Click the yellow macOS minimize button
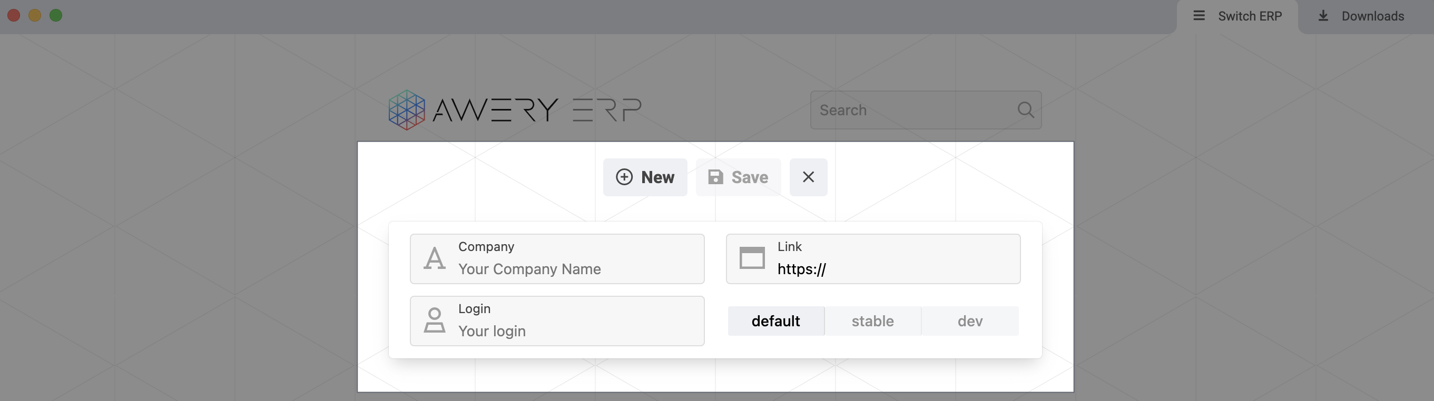Image resolution: width=1434 pixels, height=401 pixels. (35, 16)
